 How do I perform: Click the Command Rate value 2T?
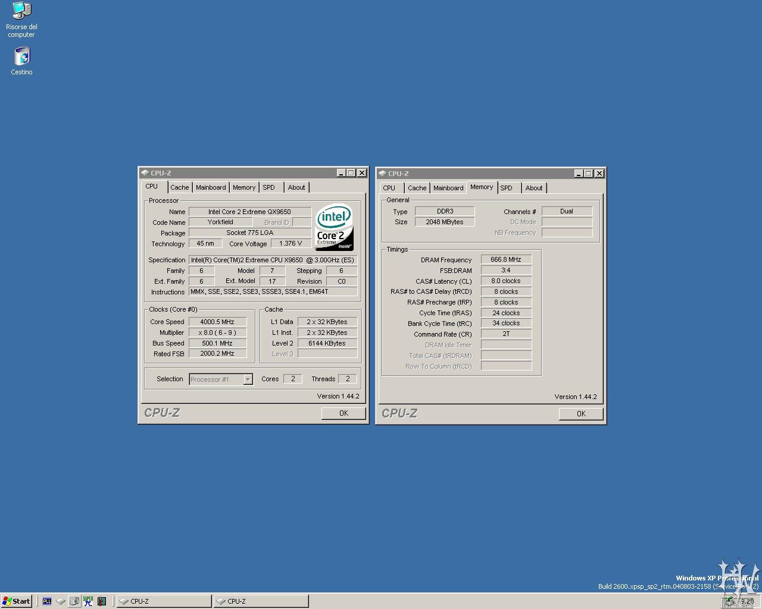(x=506, y=334)
